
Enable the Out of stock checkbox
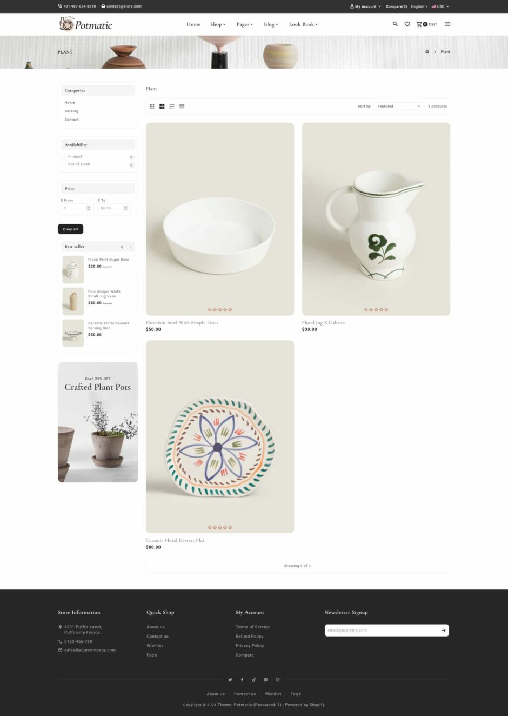(63, 164)
